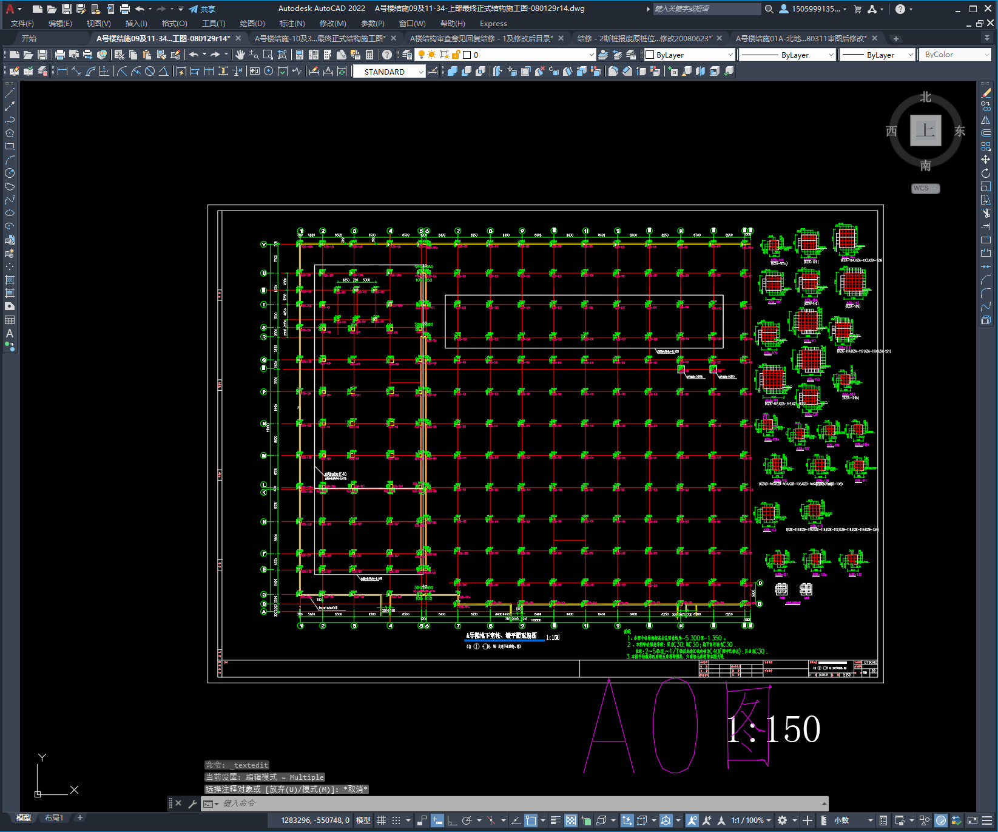Viewport: 998px width, 832px height.
Task: Select the Multiline Text (A) tool
Action: click(x=10, y=333)
